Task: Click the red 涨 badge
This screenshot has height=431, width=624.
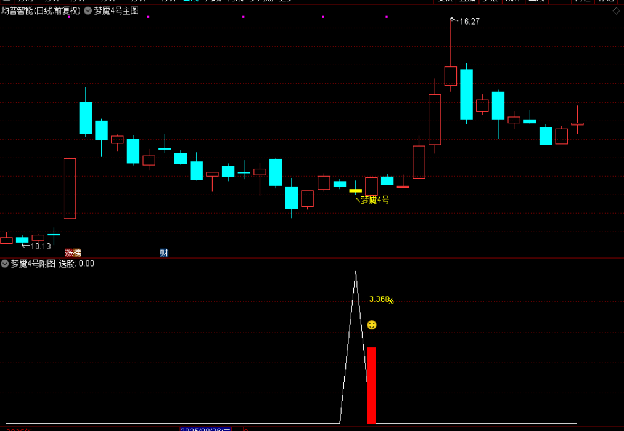Action: [69, 252]
